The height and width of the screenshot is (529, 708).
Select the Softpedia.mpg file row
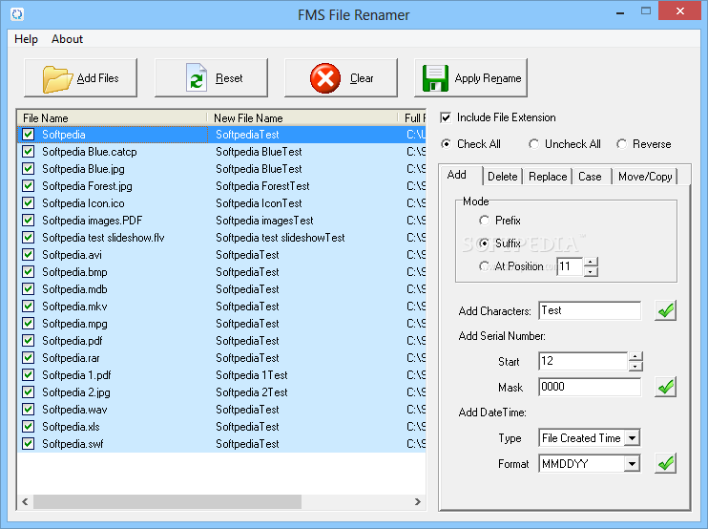pos(221,323)
